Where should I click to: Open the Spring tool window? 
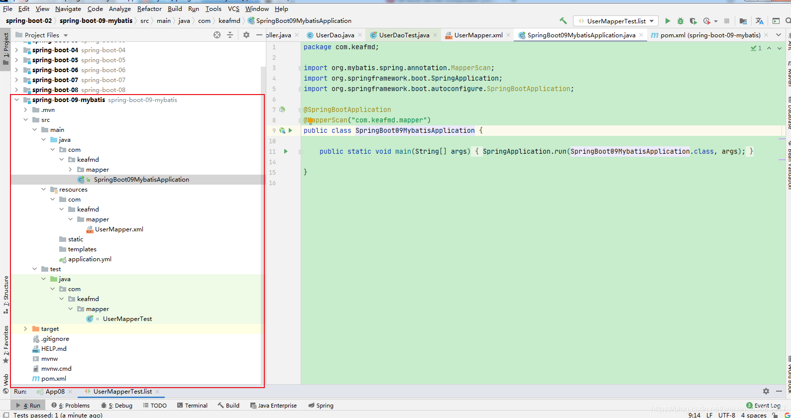[321, 406]
